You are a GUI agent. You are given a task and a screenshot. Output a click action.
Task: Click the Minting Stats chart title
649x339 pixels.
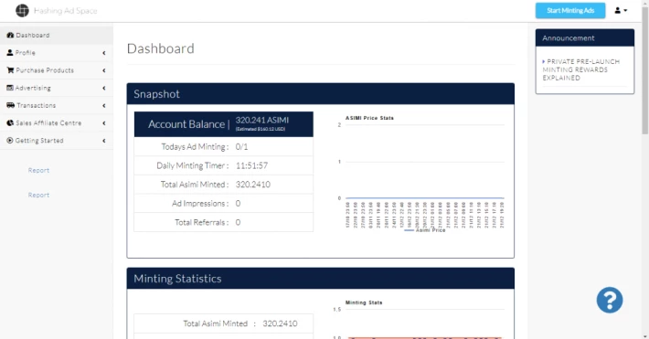tap(364, 302)
